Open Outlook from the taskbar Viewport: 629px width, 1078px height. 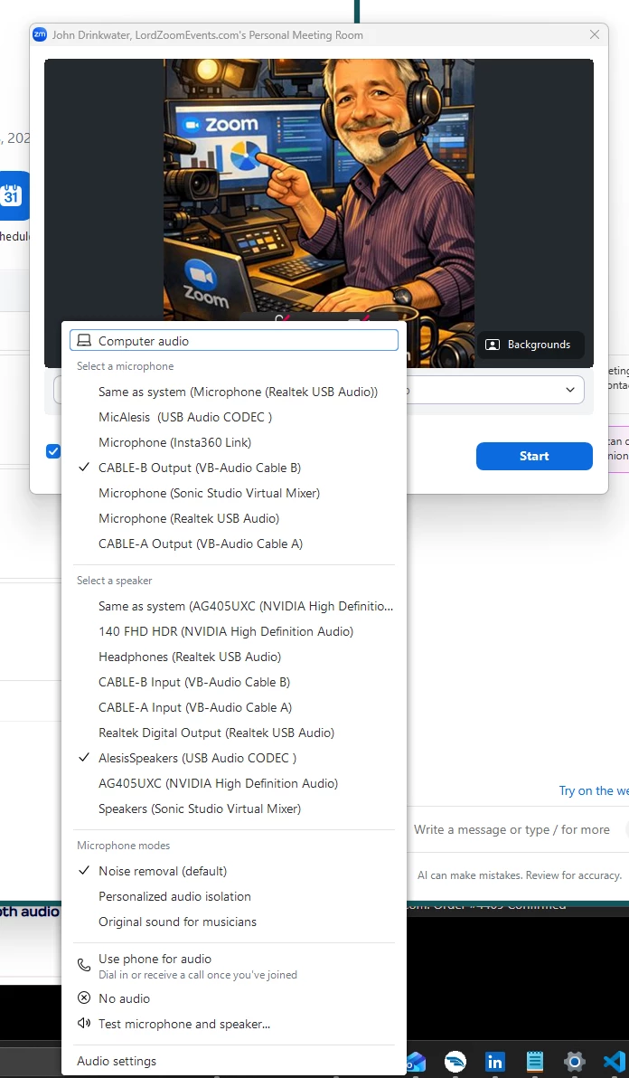point(416,1062)
